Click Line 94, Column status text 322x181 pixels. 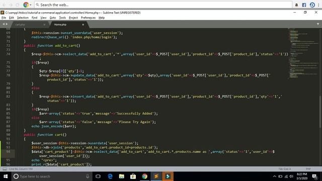[x=21, y=169]
